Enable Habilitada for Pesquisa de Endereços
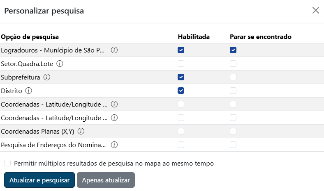Screen dimensions: 324x191 tap(181, 145)
